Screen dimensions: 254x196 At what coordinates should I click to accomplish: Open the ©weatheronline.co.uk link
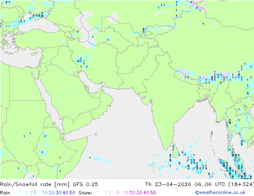point(220,192)
